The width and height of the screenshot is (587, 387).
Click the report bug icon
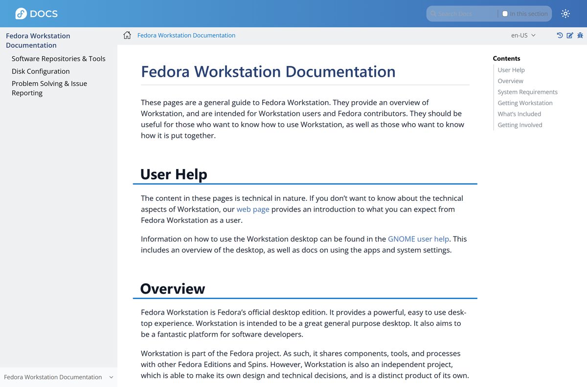(580, 35)
